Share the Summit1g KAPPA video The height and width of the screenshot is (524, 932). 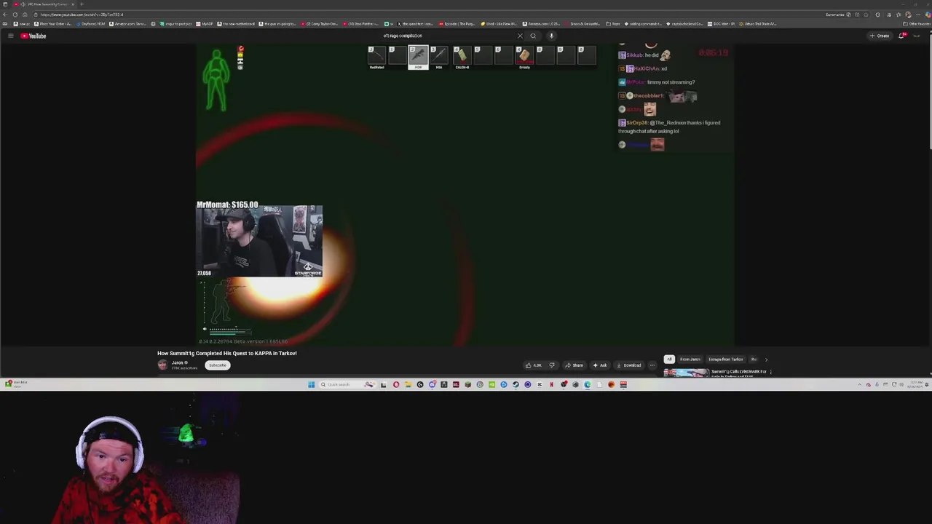(574, 365)
